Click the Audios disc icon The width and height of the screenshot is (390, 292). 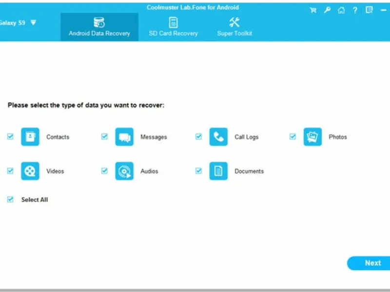[124, 171]
